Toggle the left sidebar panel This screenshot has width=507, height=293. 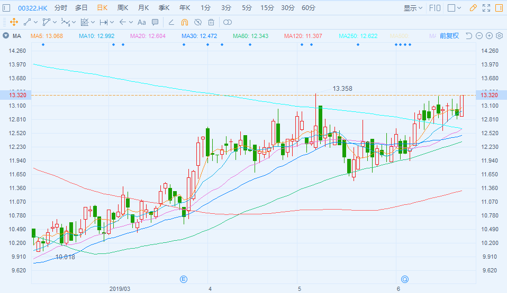coord(6,8)
